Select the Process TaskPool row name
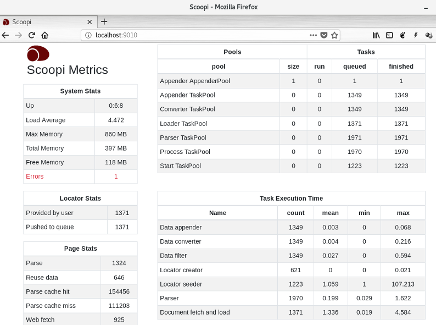This screenshot has height=325, width=436. click(185, 152)
